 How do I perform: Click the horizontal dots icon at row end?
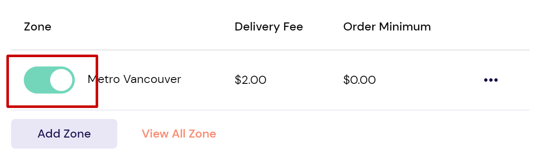[x=490, y=80]
